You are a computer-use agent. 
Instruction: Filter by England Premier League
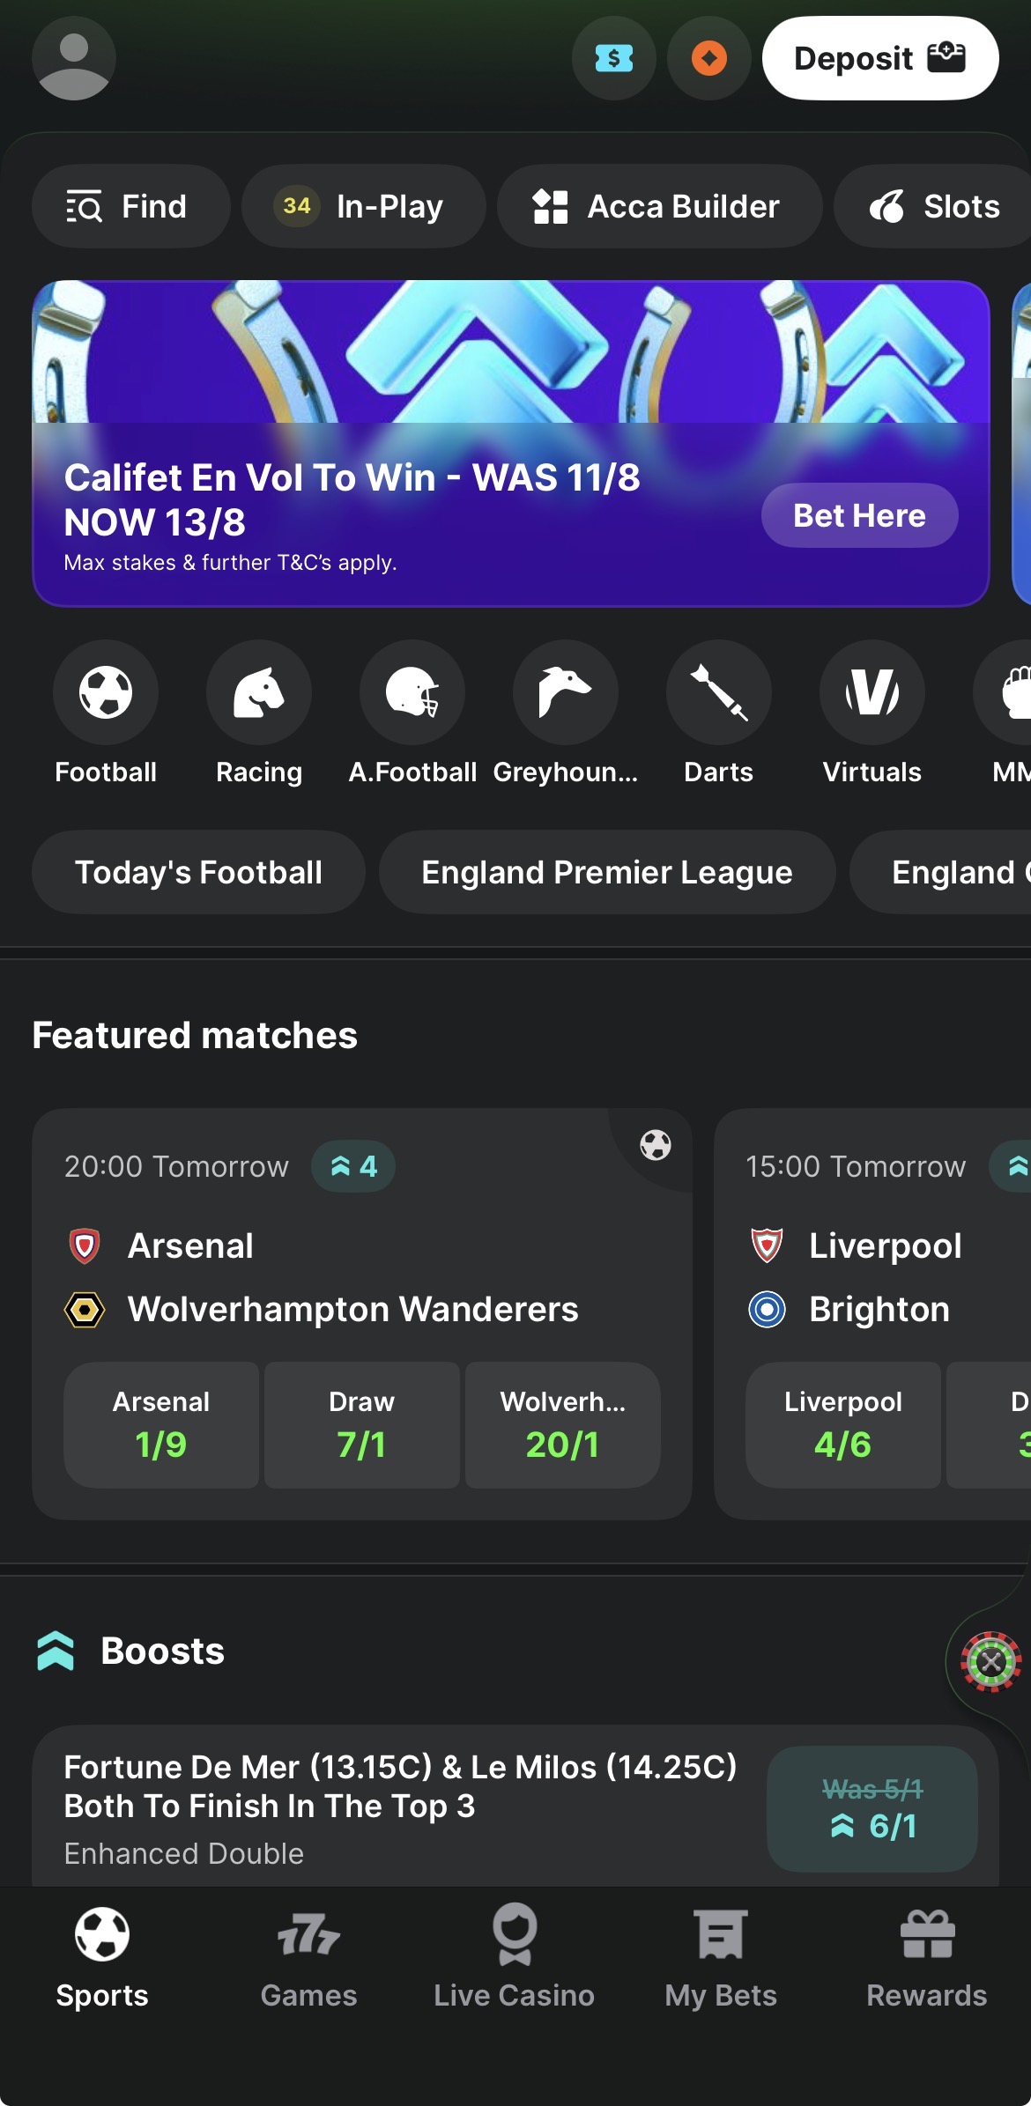(606, 872)
